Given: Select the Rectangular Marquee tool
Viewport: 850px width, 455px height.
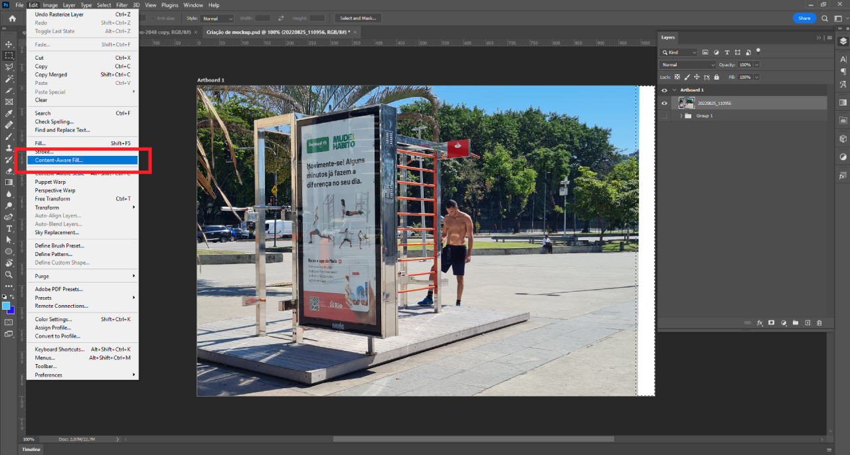Looking at the screenshot, I should pyautogui.click(x=9, y=56).
